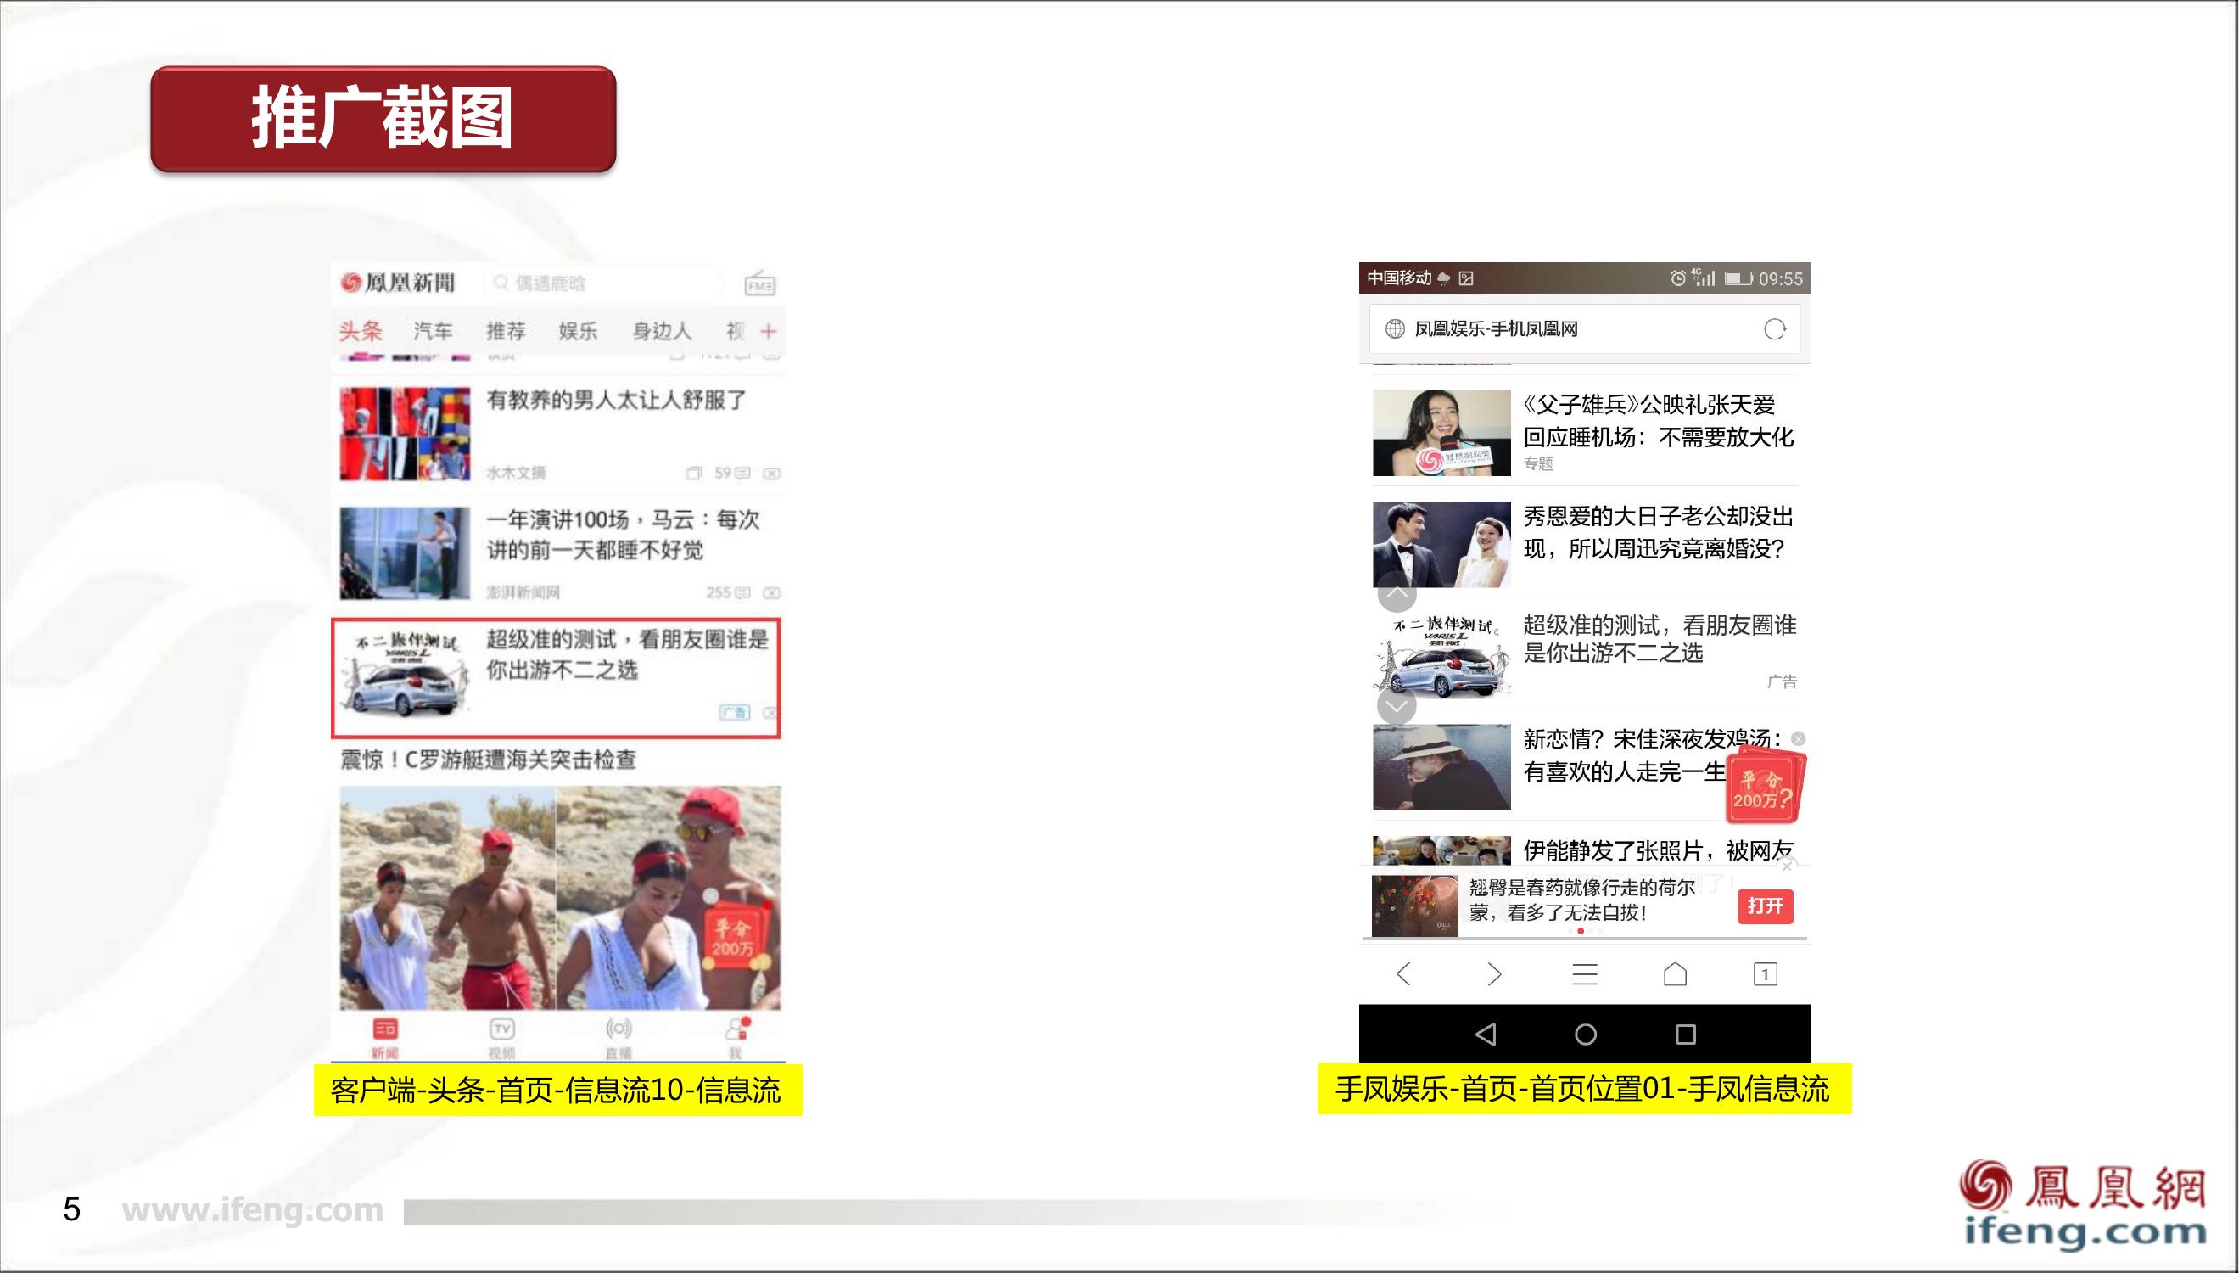The image size is (2239, 1273).
Task: Open article 新恋情？宋佳深夜发鸡汤
Action: click(x=1652, y=755)
